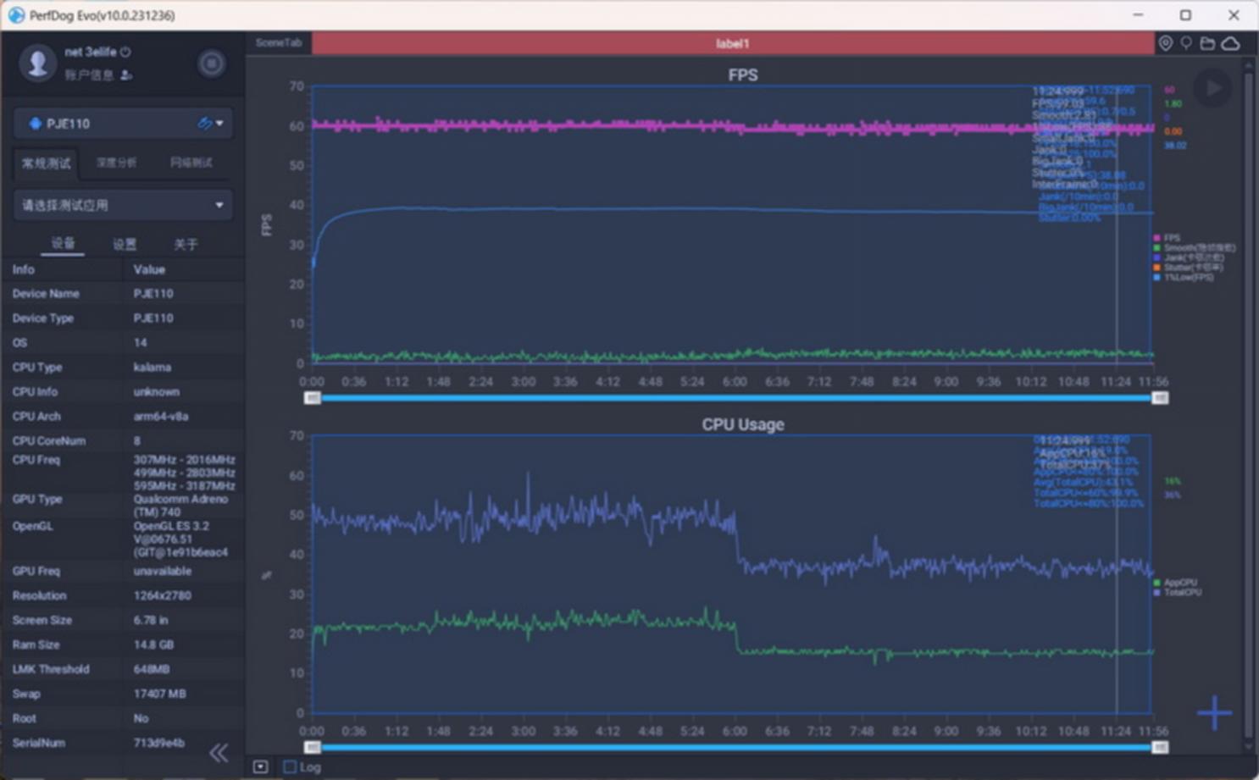
Task: Toggle the AppCPU legend entry
Action: (x=1175, y=583)
